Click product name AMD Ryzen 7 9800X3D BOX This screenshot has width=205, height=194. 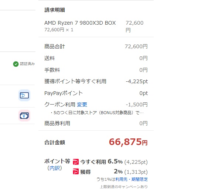click(x=80, y=23)
